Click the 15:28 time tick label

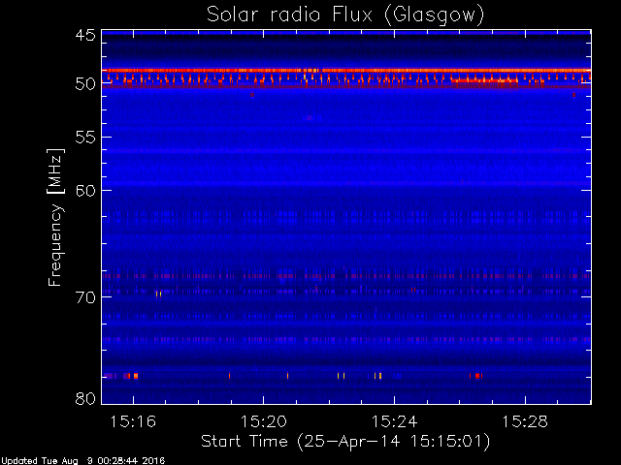click(525, 421)
